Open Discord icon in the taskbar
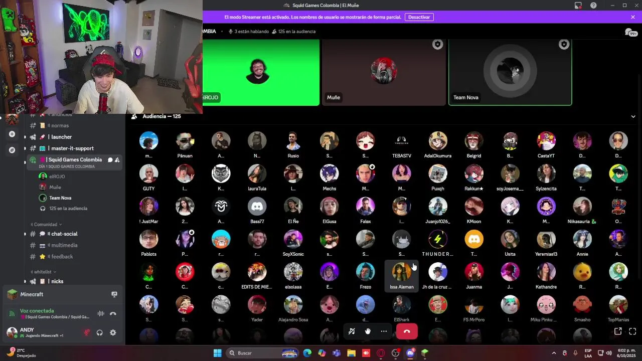Screen dimensions: 642x361 410,353
